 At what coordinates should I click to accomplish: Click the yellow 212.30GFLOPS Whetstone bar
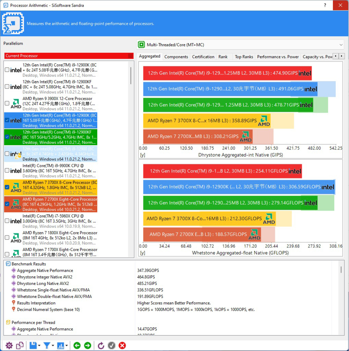point(209,218)
